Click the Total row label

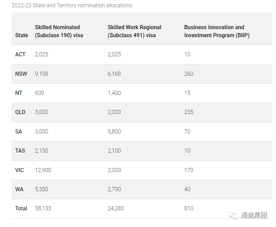coord(21,208)
